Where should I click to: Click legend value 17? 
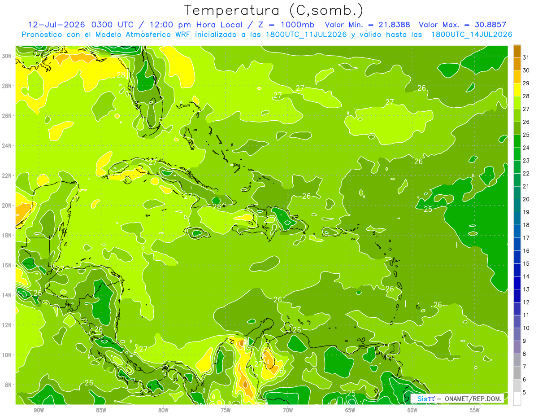click(x=526, y=238)
